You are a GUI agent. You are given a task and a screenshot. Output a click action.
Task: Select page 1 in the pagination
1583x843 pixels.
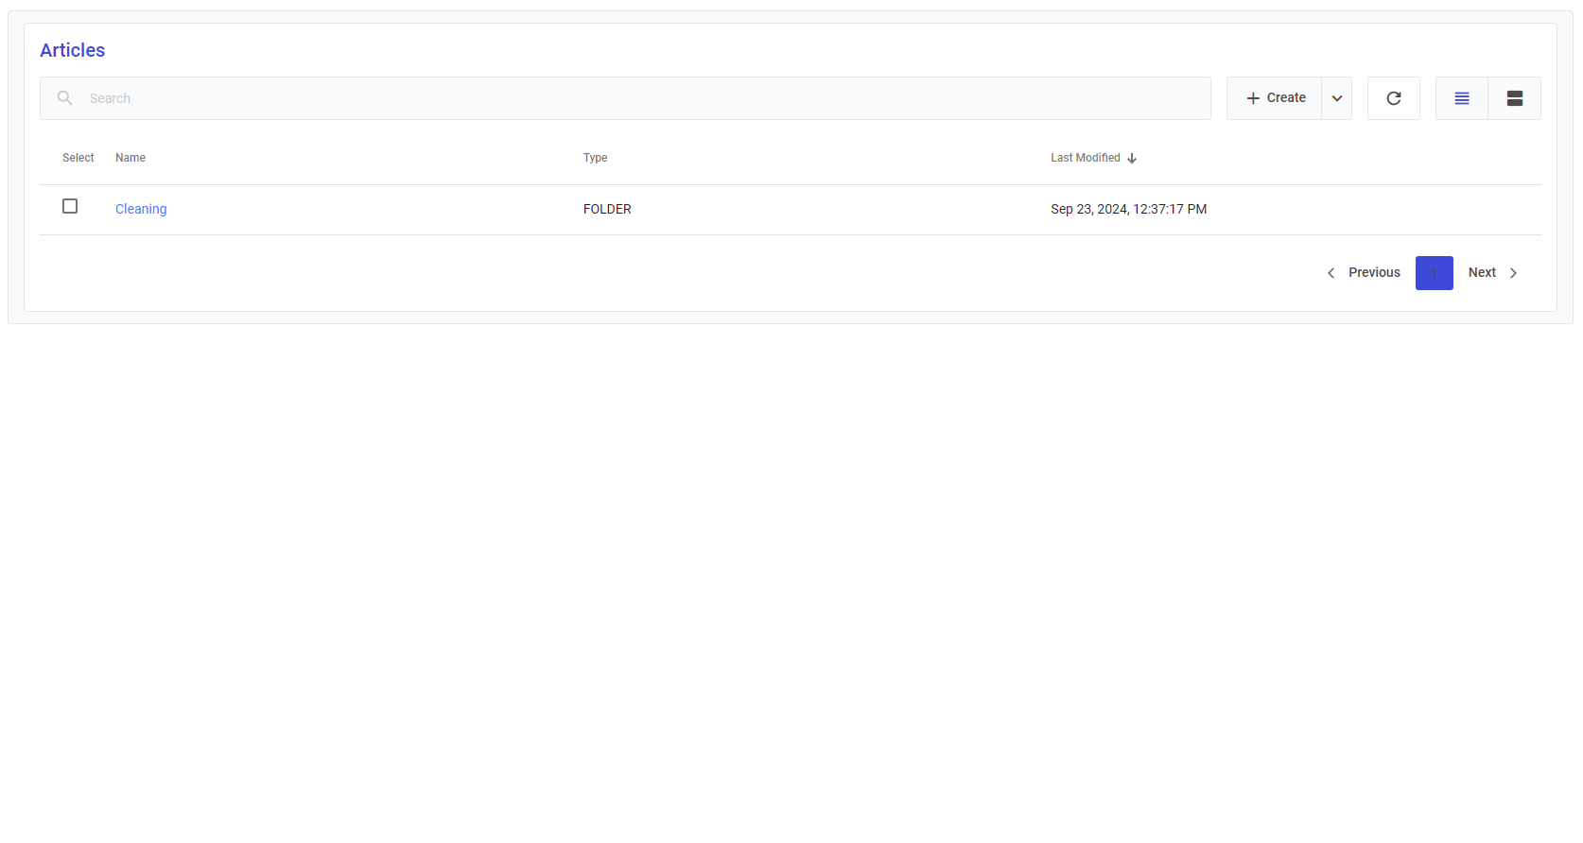tap(1434, 273)
